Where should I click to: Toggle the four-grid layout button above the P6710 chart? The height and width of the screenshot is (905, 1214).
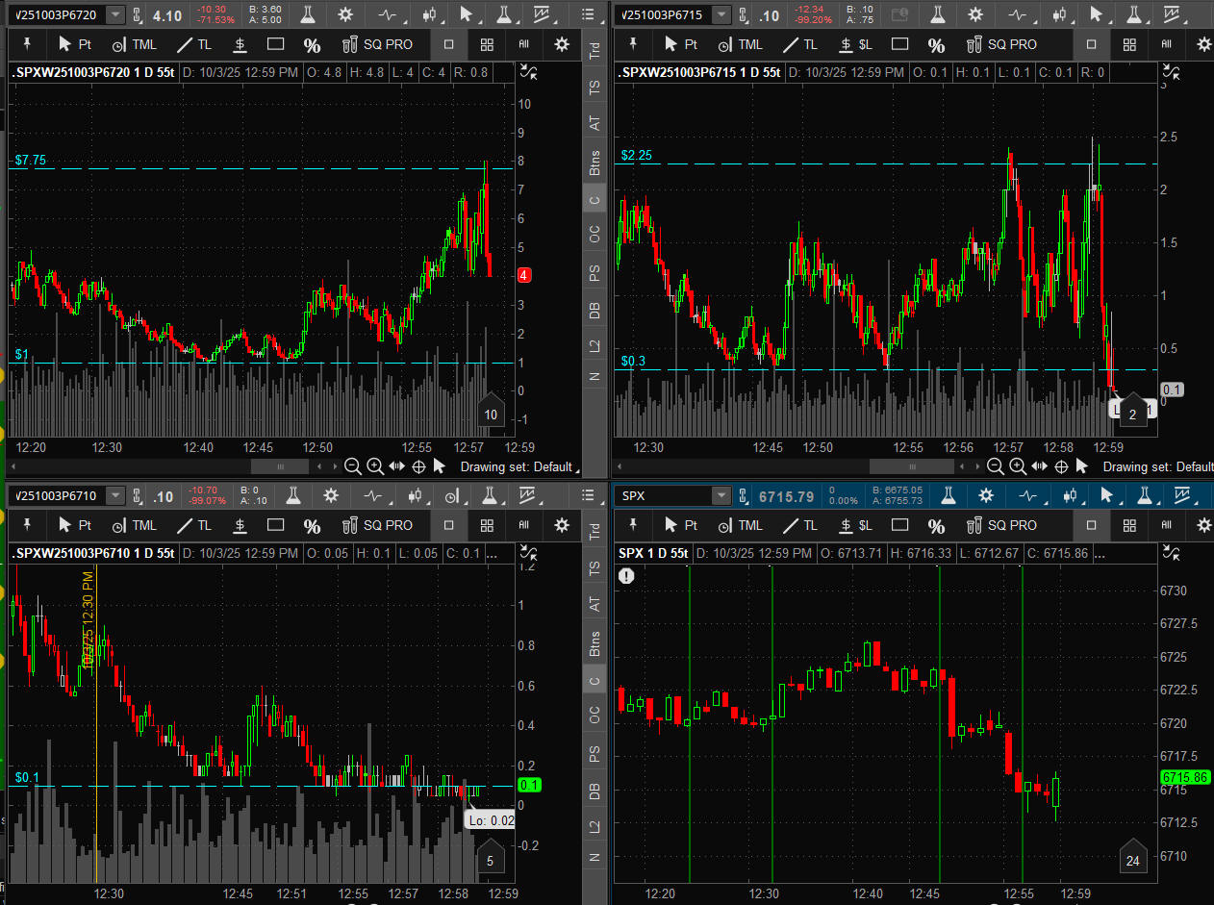tap(487, 526)
